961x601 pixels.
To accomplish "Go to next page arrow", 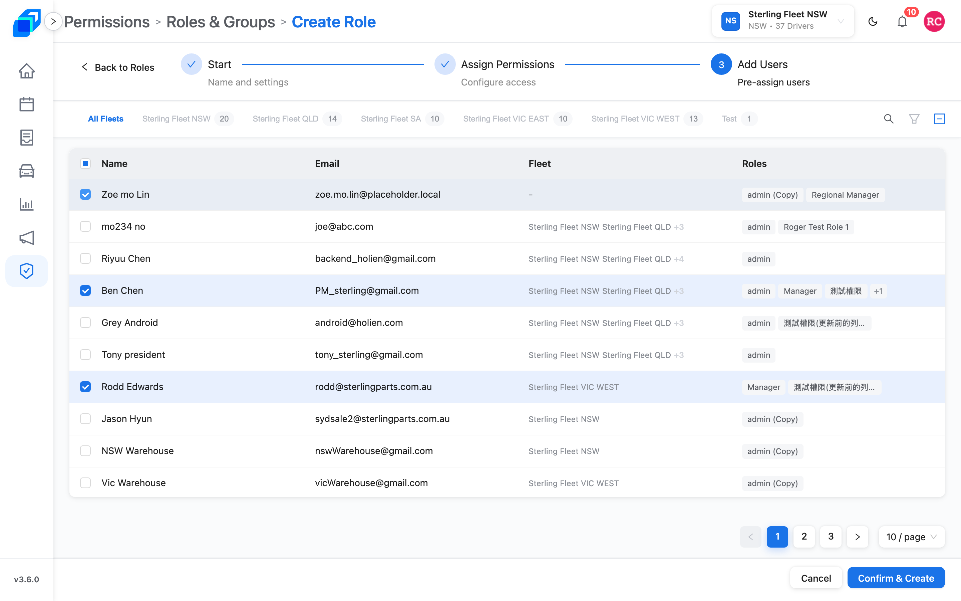I will click(857, 537).
